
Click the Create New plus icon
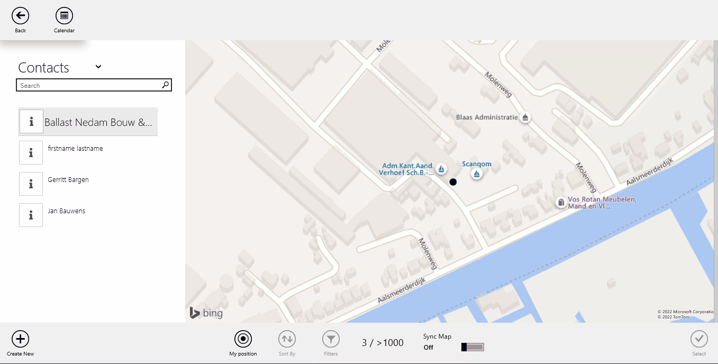tap(20, 339)
